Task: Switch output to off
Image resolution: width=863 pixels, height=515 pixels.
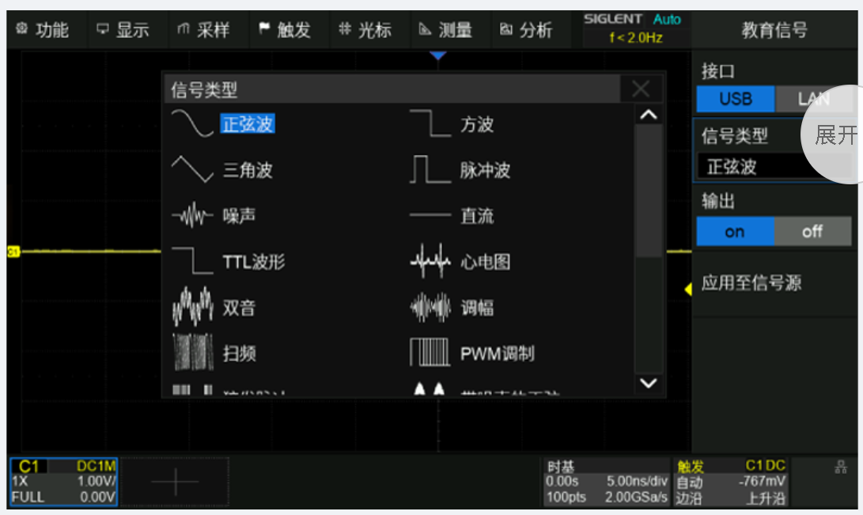Action: tap(812, 232)
